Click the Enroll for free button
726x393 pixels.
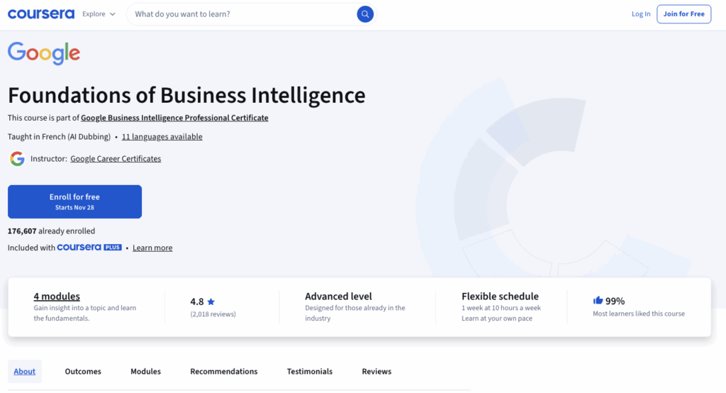tap(74, 201)
